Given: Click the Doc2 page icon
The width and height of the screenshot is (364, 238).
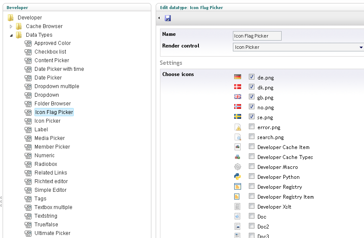Looking at the screenshot, I should 237,226.
